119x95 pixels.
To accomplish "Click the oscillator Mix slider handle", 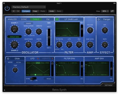I will pos(49,37).
